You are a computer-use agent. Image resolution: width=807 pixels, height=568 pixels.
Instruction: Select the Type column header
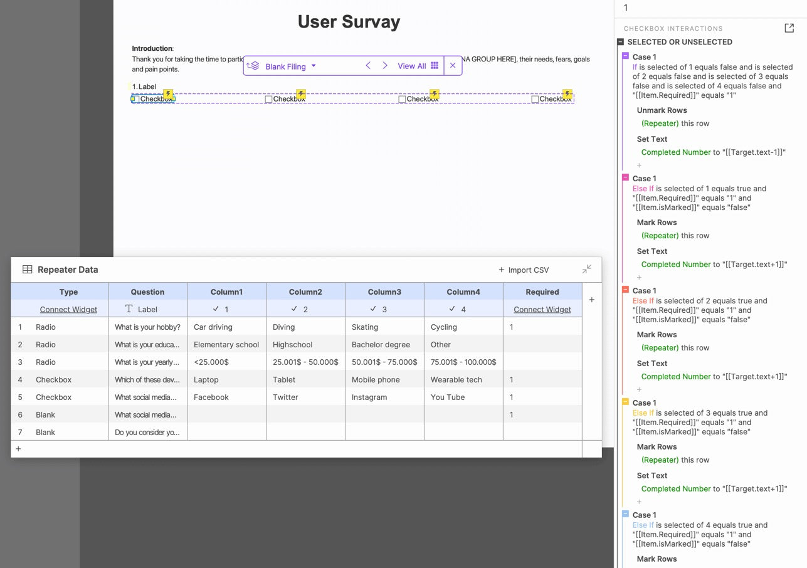pos(68,292)
